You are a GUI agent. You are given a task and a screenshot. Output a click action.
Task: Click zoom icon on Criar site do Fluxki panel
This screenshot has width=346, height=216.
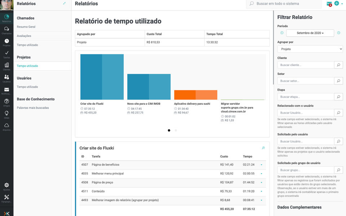point(263,148)
